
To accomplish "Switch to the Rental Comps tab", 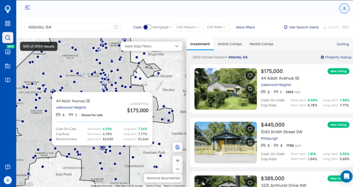I will (x=261, y=44).
